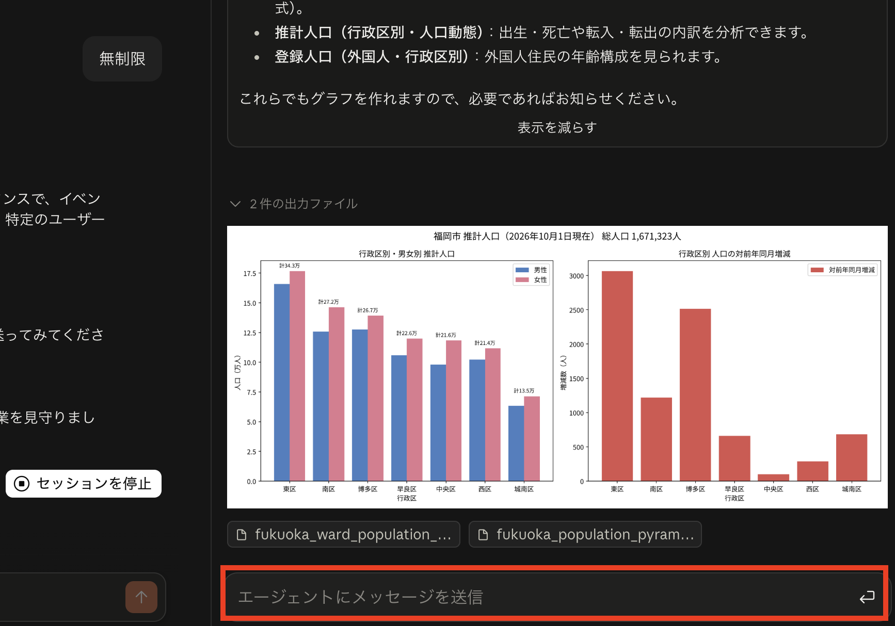Click the 無制限 button
The image size is (895, 626).
pyautogui.click(x=122, y=59)
